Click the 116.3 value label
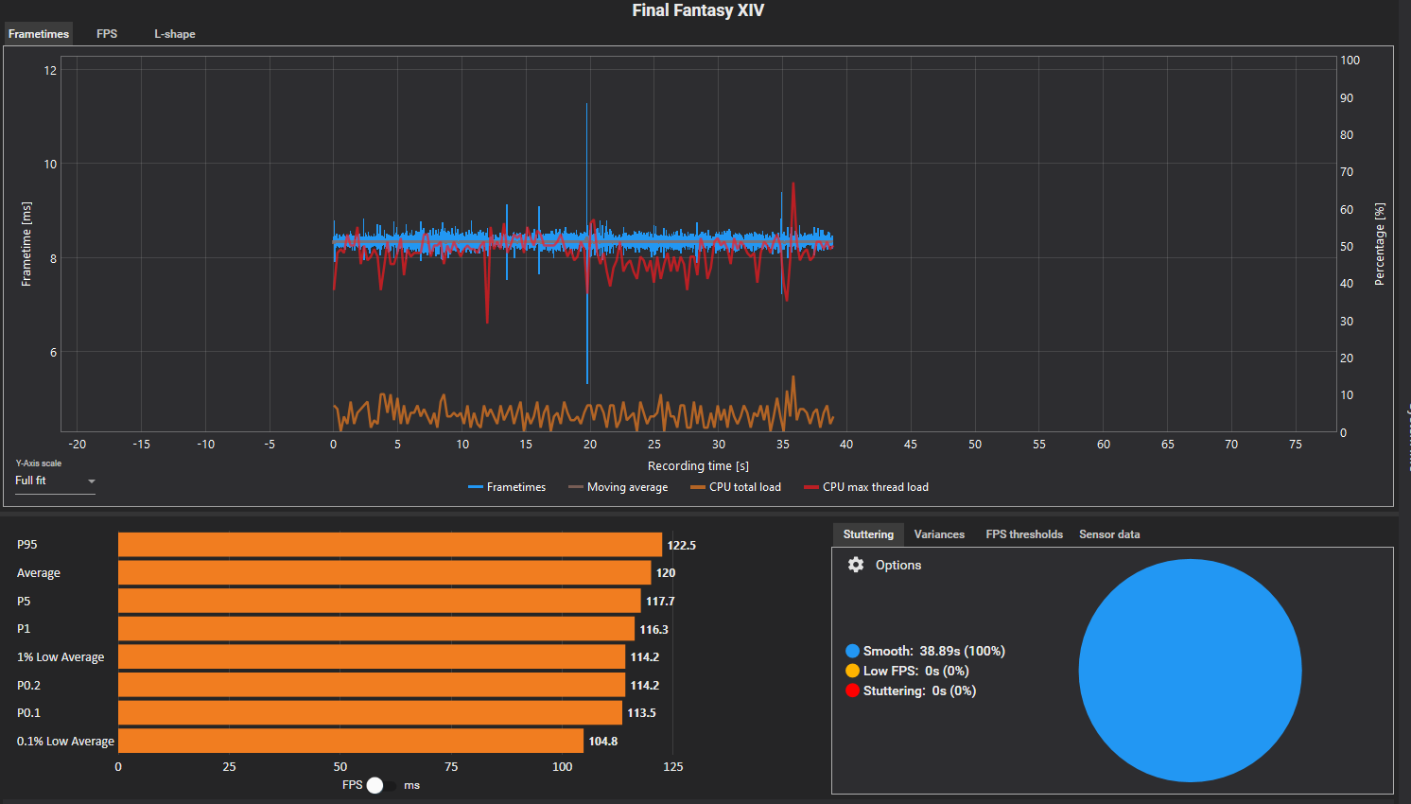The image size is (1411, 804). pos(654,629)
